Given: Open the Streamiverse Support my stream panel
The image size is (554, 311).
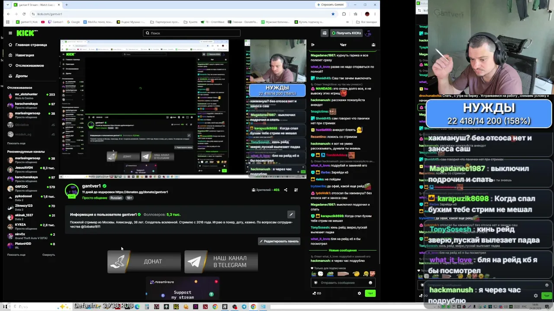Looking at the screenshot, I should click(183, 289).
